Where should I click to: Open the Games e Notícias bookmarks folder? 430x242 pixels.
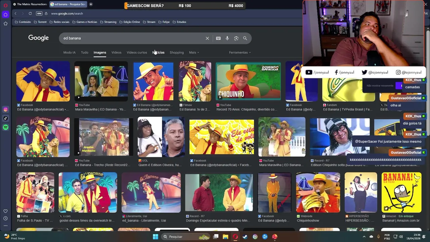point(85,22)
